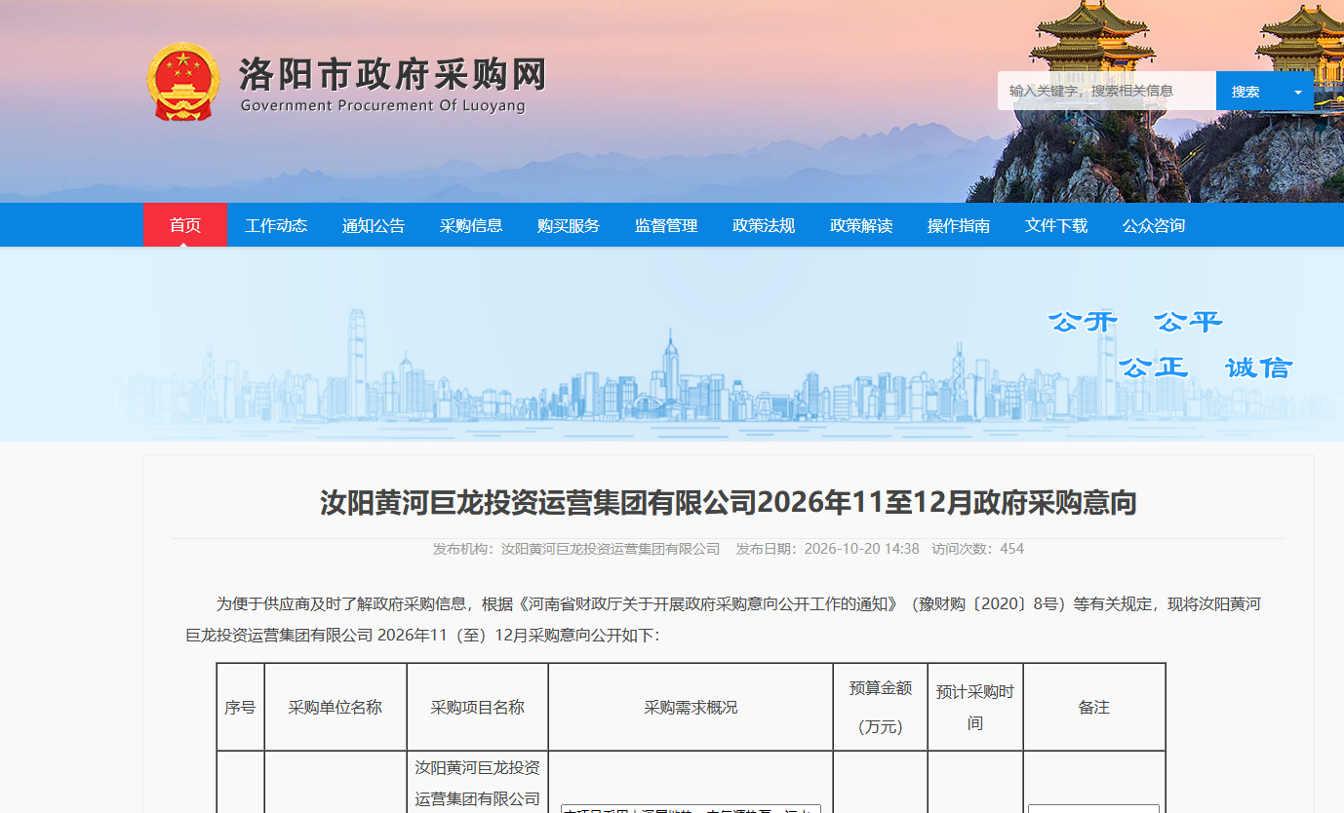Focus the keyword search input field
The height and width of the screenshot is (813, 1344).
pyautogui.click(x=1107, y=91)
